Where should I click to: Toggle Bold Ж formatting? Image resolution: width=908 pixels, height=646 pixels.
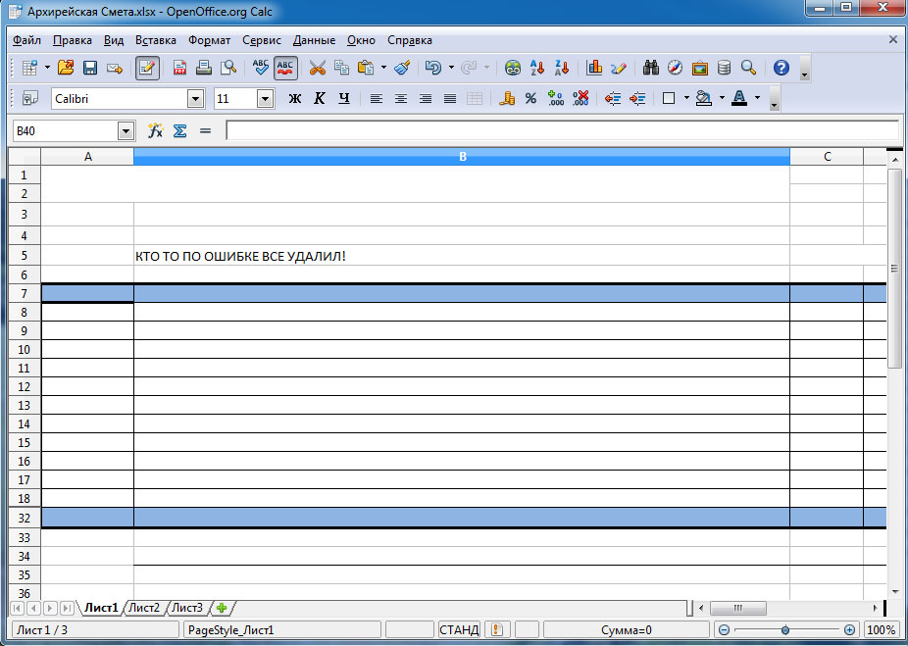click(295, 98)
